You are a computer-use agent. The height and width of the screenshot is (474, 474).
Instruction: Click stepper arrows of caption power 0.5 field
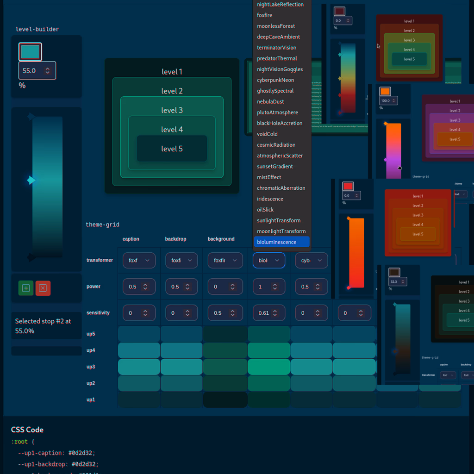[145, 287]
